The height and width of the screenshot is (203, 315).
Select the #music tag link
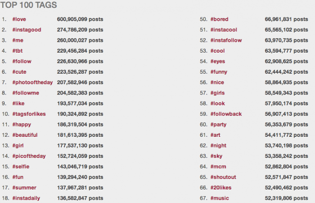[x=219, y=198]
